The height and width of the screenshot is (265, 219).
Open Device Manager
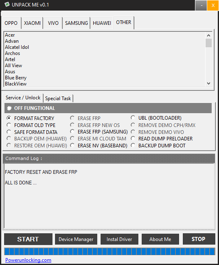point(76,239)
